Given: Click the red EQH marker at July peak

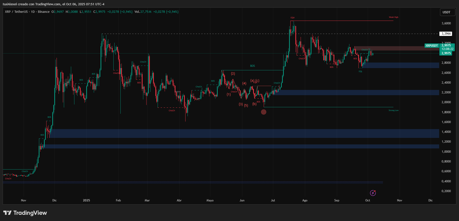Looking at the screenshot, I should point(292,18).
